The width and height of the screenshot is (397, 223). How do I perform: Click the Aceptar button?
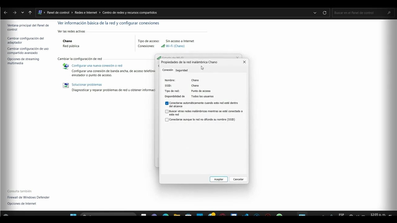coord(219,179)
